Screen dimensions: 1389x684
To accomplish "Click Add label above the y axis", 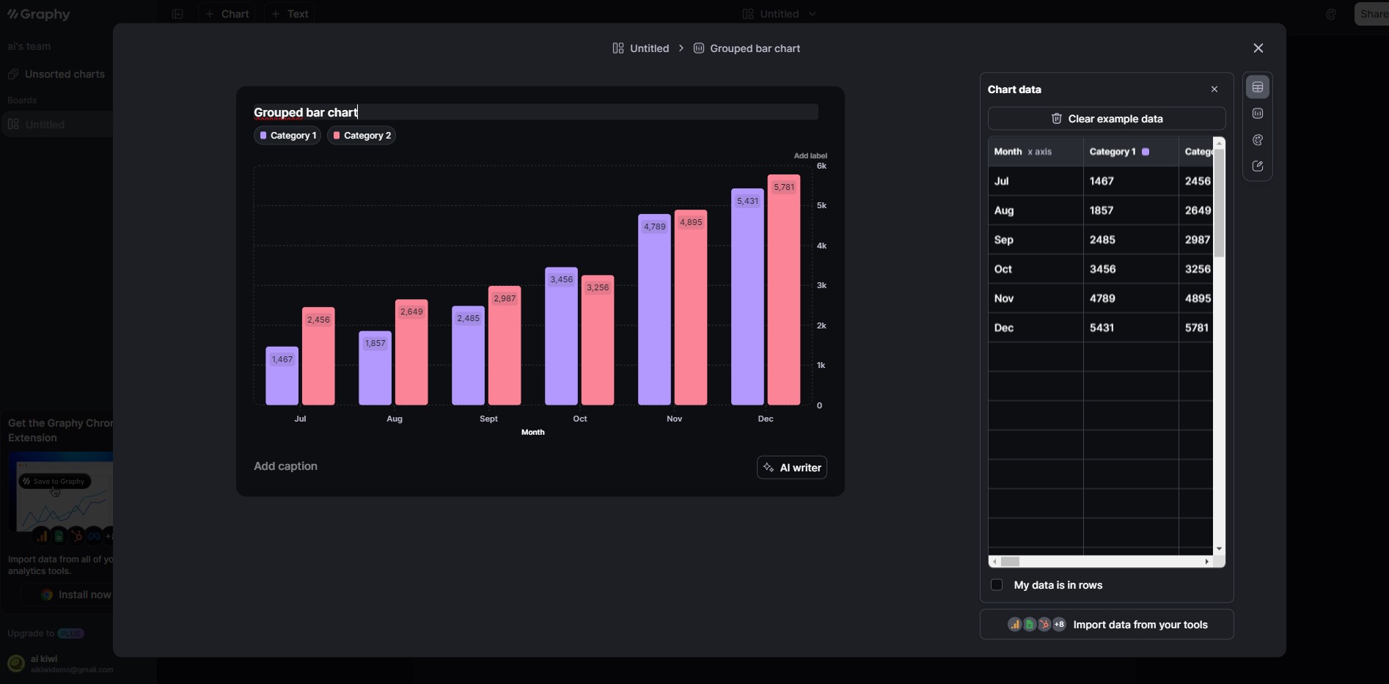I will pos(810,155).
